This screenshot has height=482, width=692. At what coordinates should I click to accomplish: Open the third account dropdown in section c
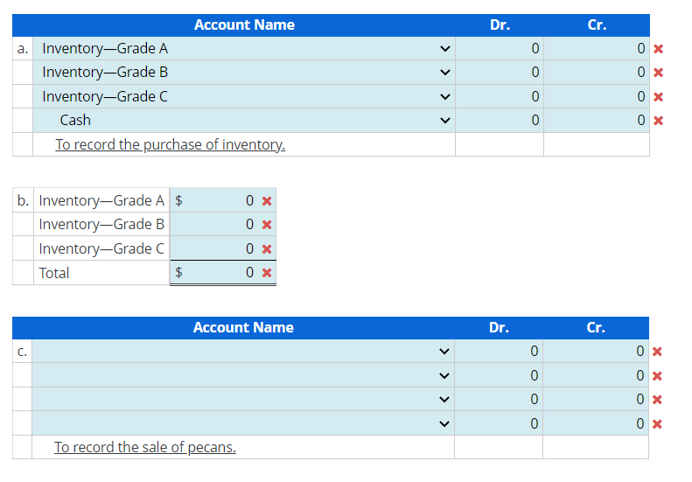tap(243, 400)
